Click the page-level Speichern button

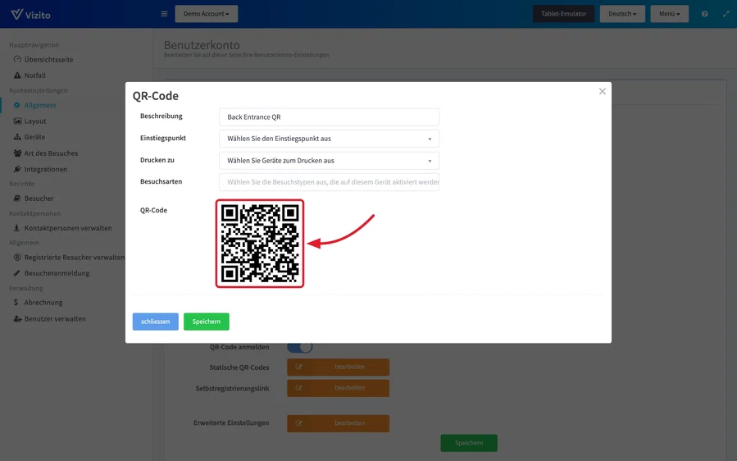[x=469, y=443]
